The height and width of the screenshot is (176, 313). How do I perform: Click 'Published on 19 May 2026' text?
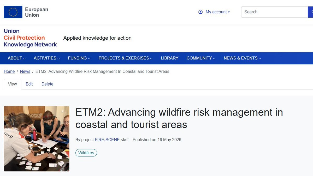pos(157,140)
